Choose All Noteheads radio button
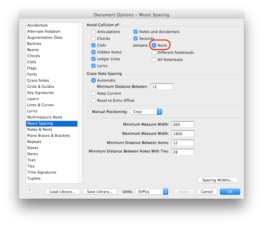The width and height of the screenshot is (263, 226). click(x=154, y=60)
